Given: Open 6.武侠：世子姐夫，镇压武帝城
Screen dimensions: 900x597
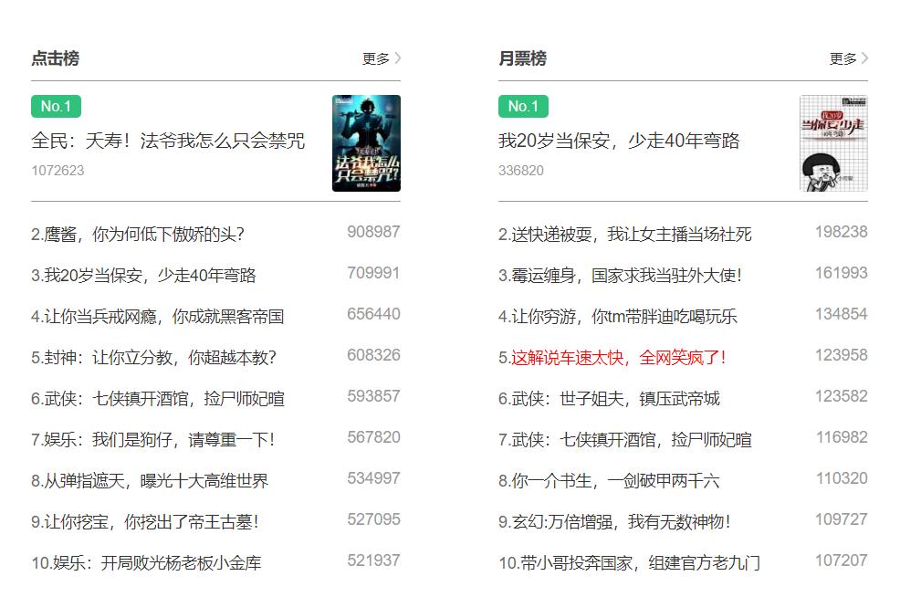Looking at the screenshot, I should click(609, 398).
